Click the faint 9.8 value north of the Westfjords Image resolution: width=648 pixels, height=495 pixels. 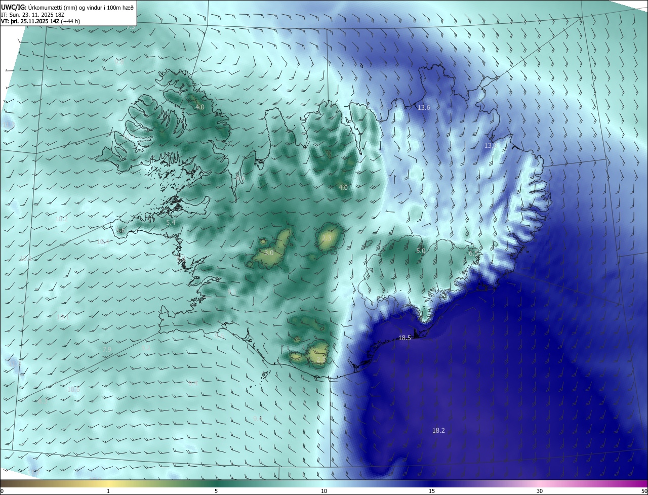pyautogui.click(x=119, y=62)
